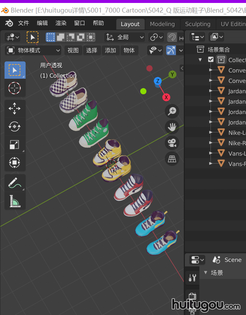Switch perspective/orthographic with grid icon

click(172, 159)
